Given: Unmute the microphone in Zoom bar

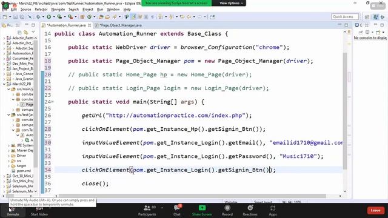Looking at the screenshot, I should 13,211.
